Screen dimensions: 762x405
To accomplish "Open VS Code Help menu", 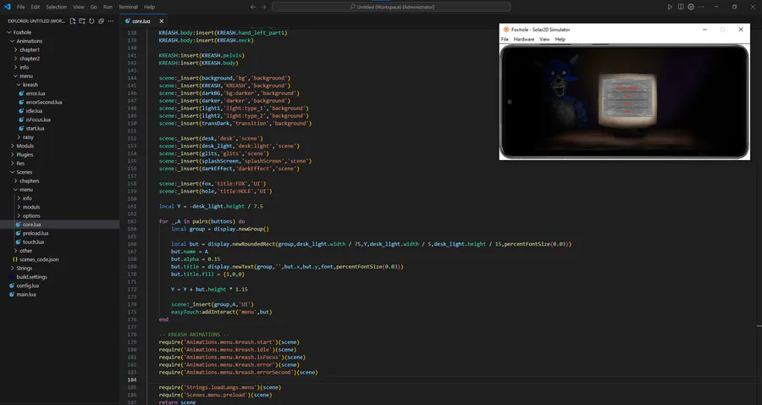I will tap(149, 7).
